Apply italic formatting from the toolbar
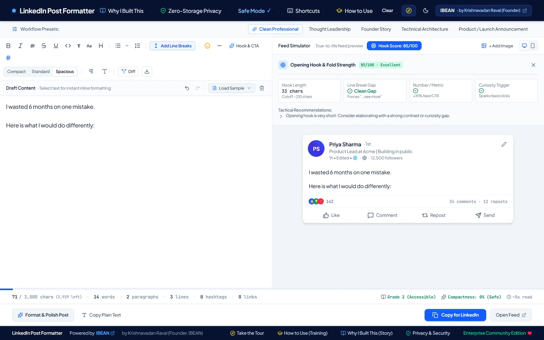544x340 pixels. click(20, 46)
